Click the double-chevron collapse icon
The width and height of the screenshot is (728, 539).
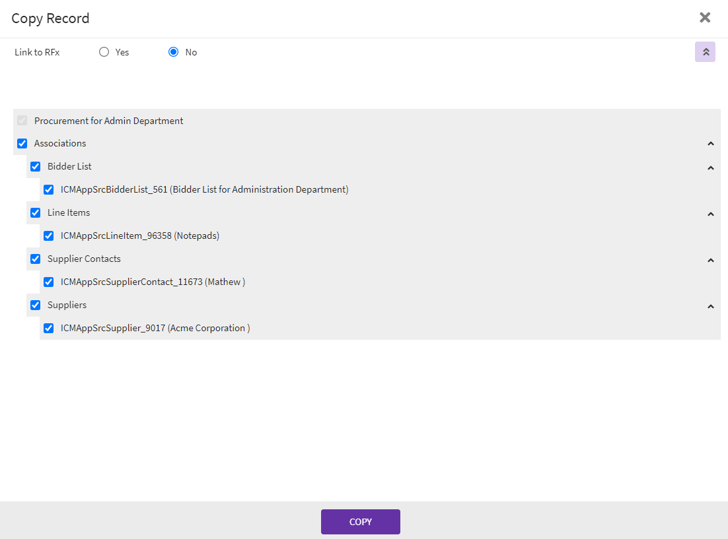[705, 52]
